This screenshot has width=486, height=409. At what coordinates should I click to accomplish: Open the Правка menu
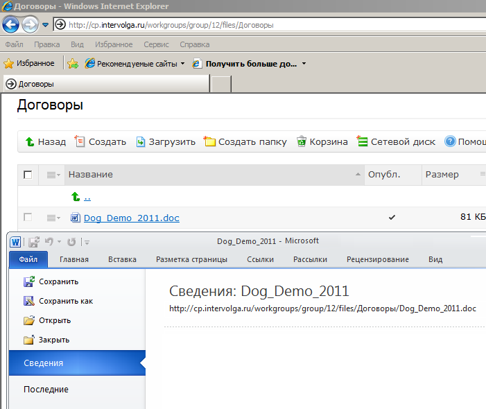(x=47, y=44)
